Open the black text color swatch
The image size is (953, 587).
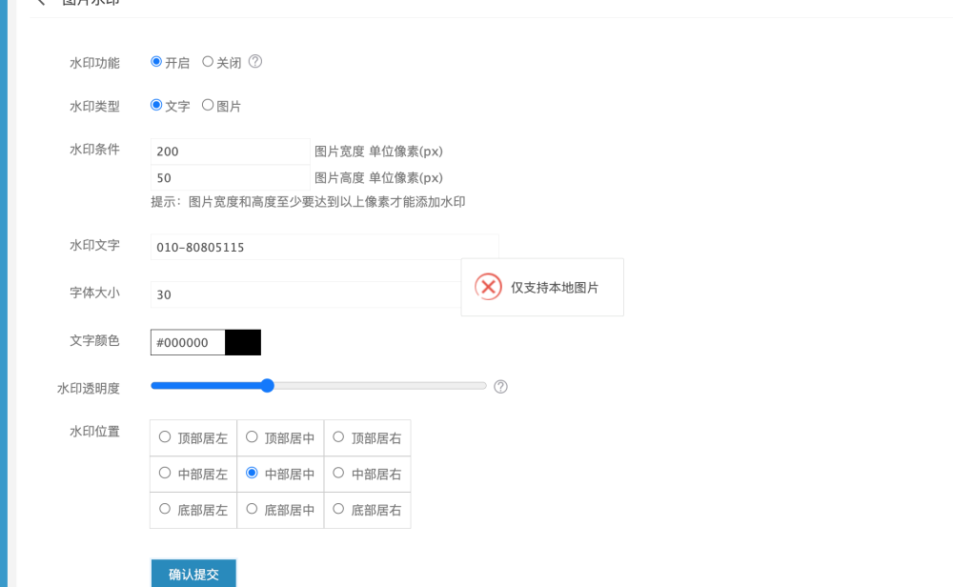(x=243, y=343)
